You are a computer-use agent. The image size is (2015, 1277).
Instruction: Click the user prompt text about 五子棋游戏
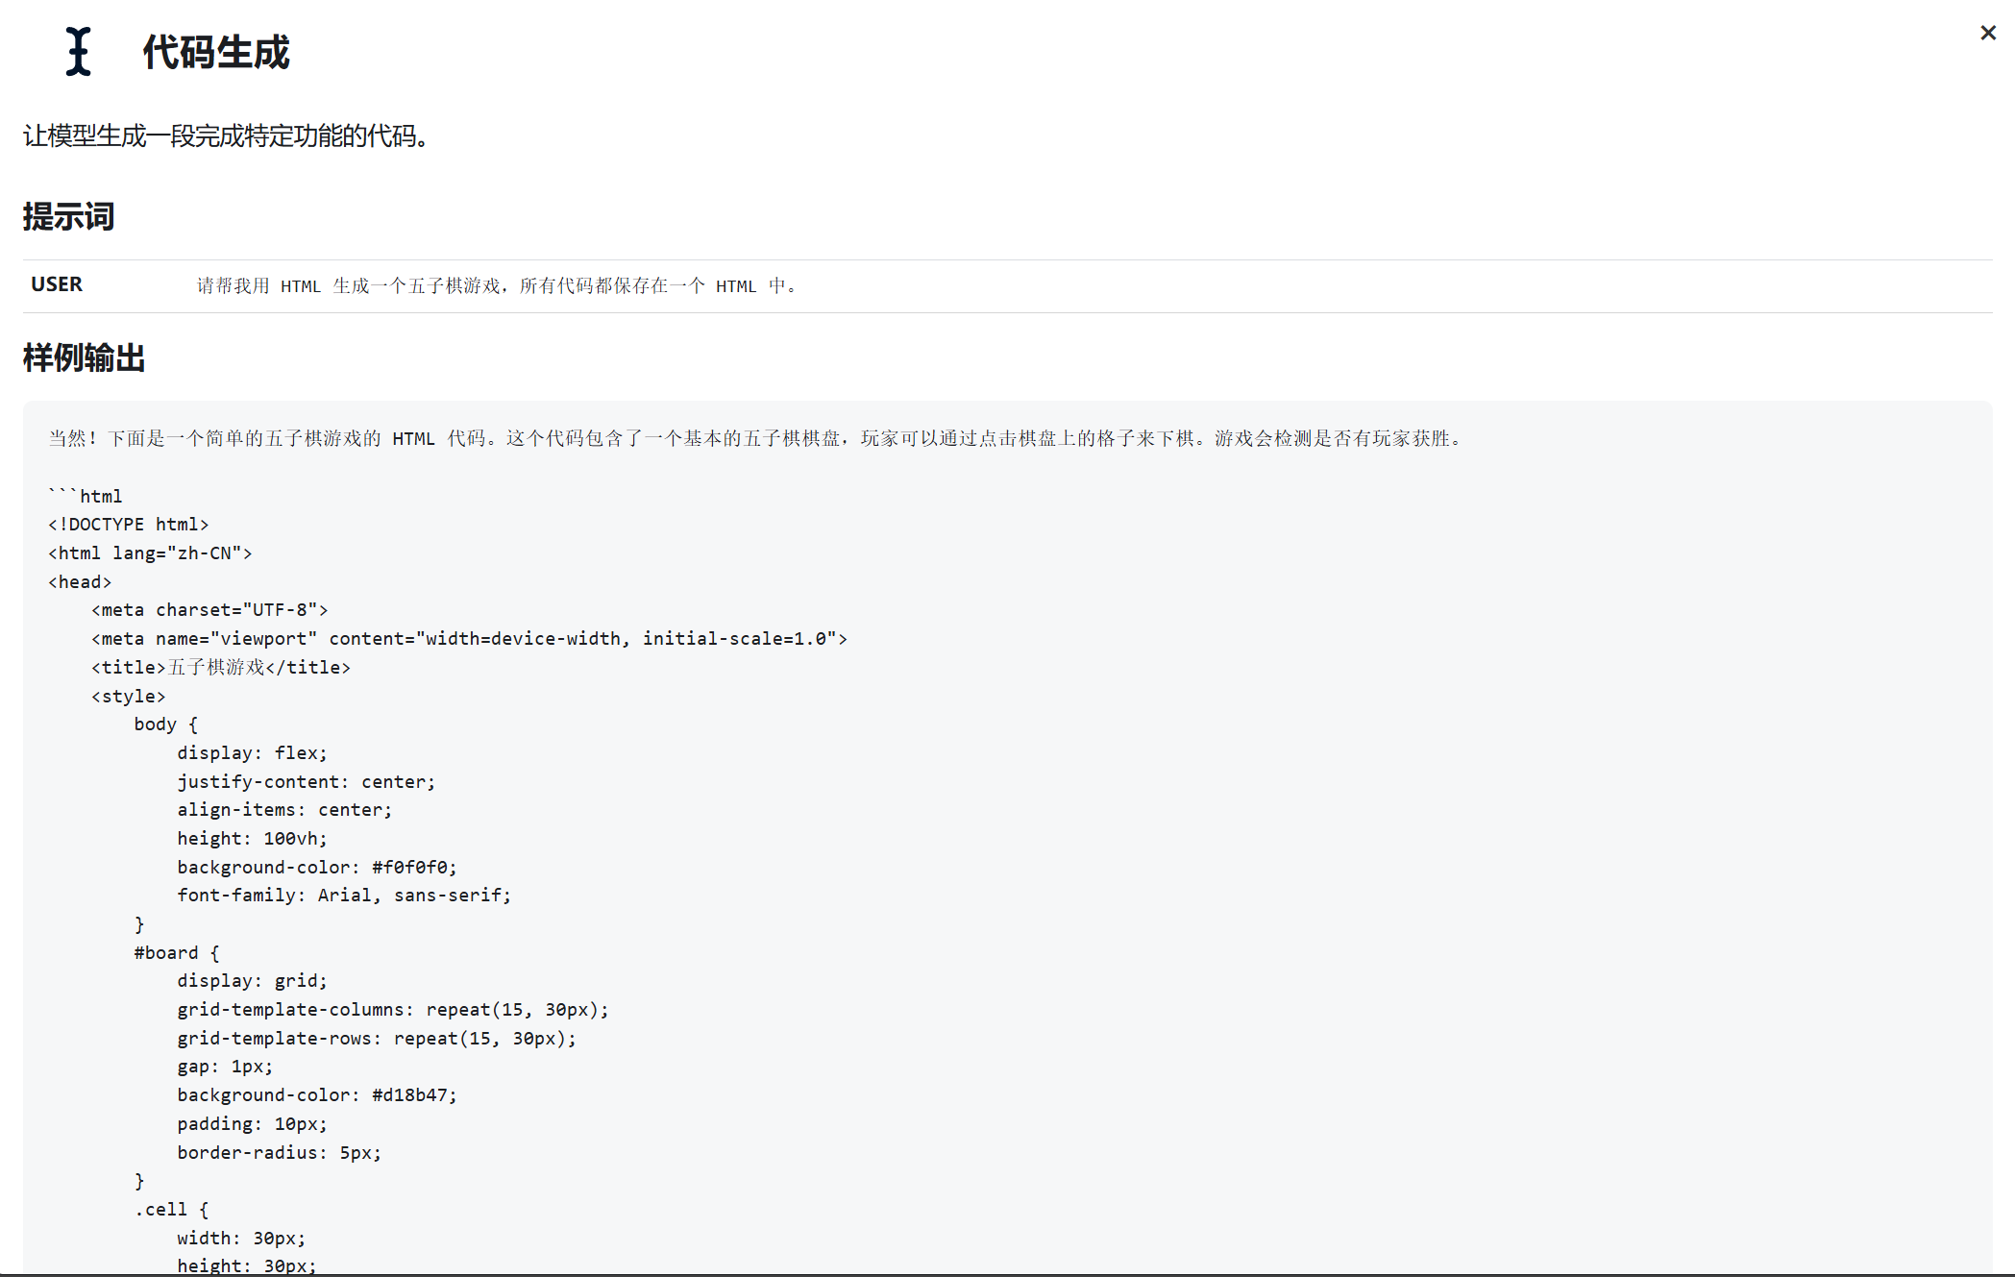click(x=496, y=286)
